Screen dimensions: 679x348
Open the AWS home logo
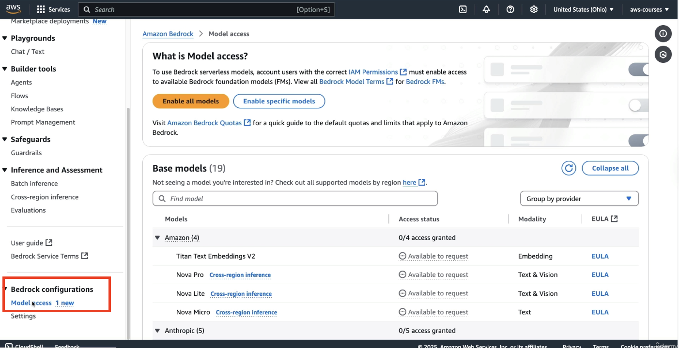13,9
